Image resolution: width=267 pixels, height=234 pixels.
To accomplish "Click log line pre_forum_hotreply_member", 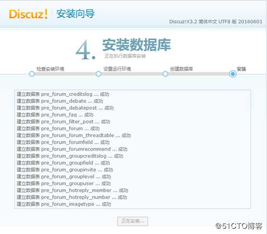I will [72, 191].
